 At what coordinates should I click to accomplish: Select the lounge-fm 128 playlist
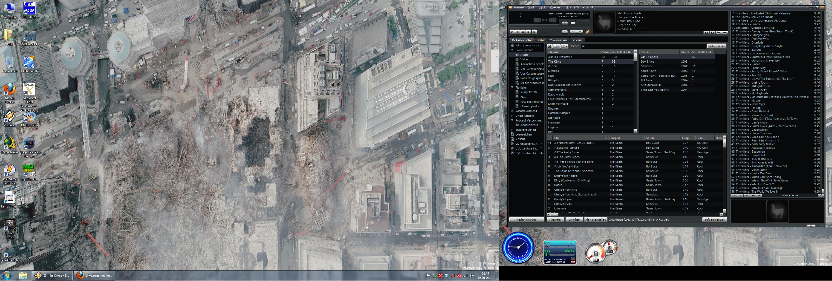tap(528, 92)
